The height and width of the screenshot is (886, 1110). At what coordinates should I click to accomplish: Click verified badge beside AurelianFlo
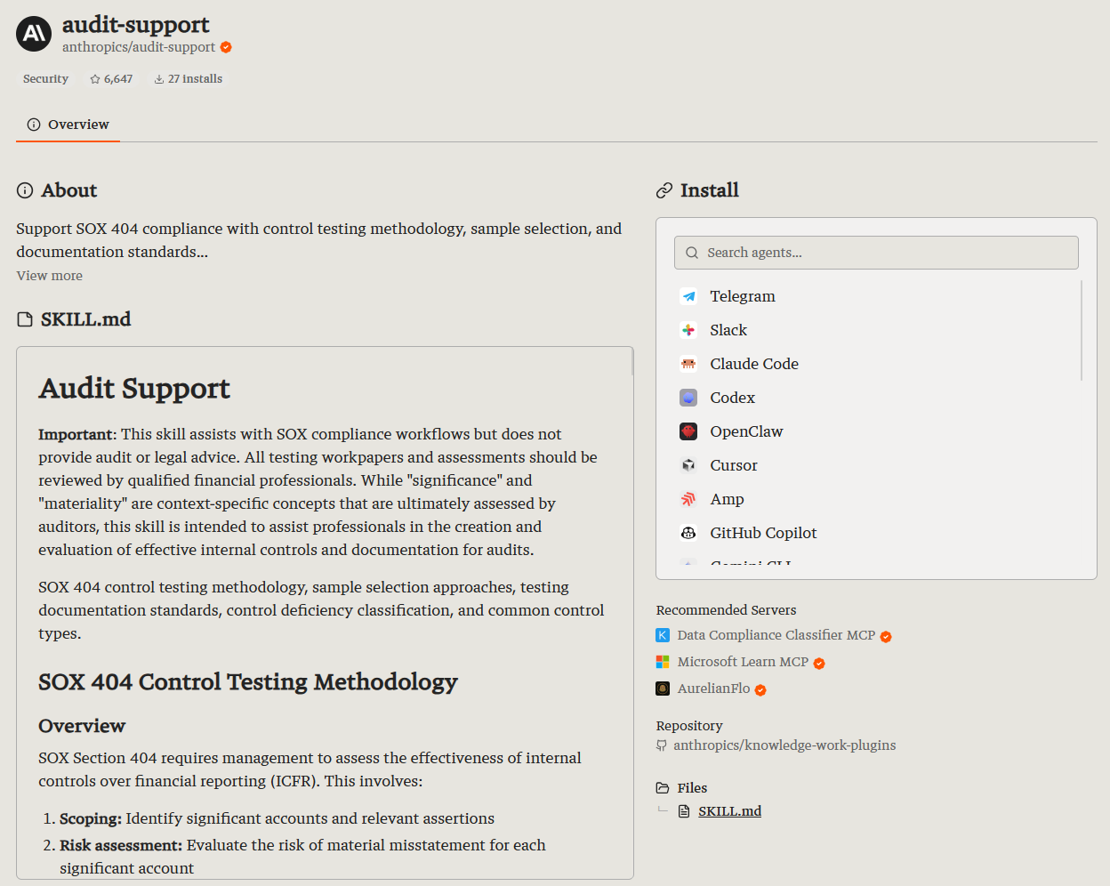760,690
